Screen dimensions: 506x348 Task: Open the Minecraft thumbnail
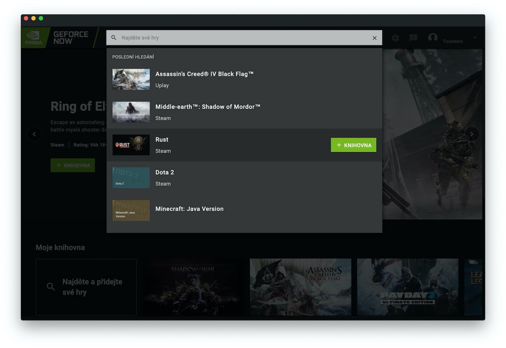click(x=131, y=210)
